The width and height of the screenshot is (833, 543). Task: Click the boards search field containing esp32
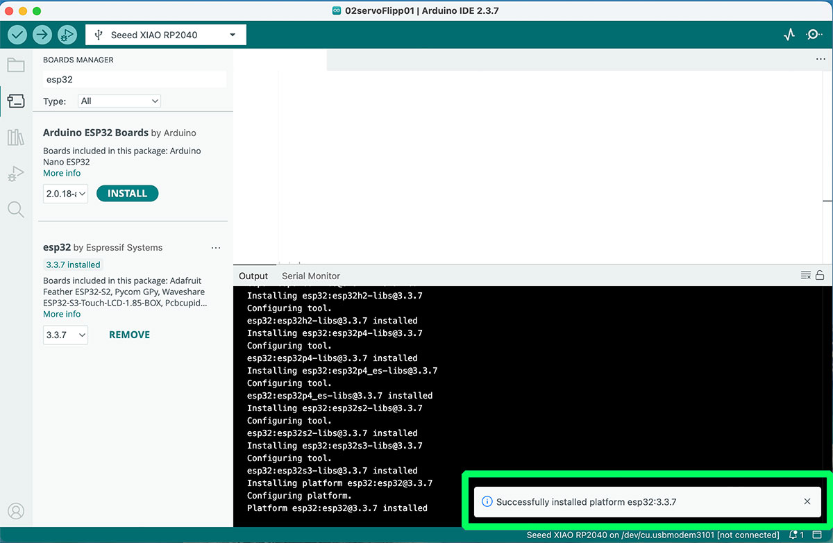coord(135,79)
